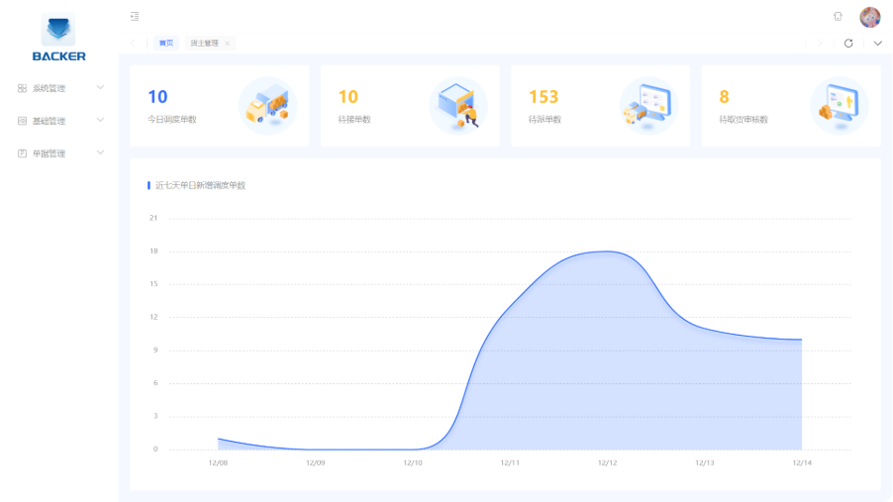893x502 pixels.
Task: Open the 待取货审核数 statistic card
Action: coord(790,106)
